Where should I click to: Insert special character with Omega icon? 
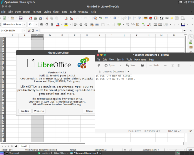coord(162,18)
